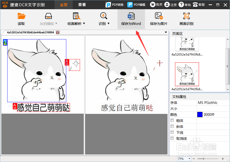Click the blue image region marker icon
230x162 pixels.
pyautogui.click(x=5, y=42)
